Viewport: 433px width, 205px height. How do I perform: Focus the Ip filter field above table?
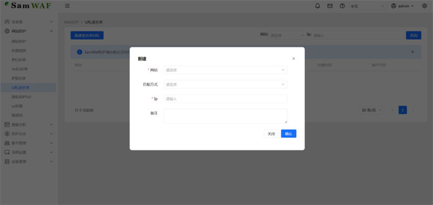(x=357, y=35)
